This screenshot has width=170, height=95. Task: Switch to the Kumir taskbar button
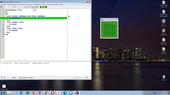click(x=77, y=93)
